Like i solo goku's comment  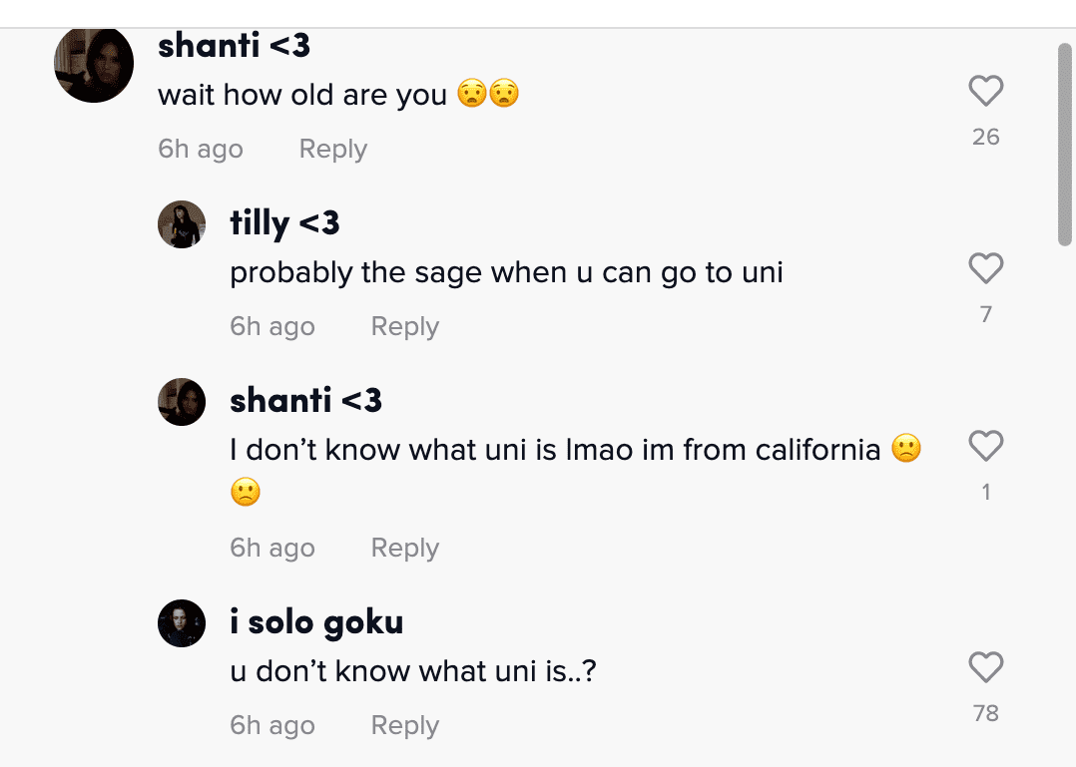(x=985, y=667)
